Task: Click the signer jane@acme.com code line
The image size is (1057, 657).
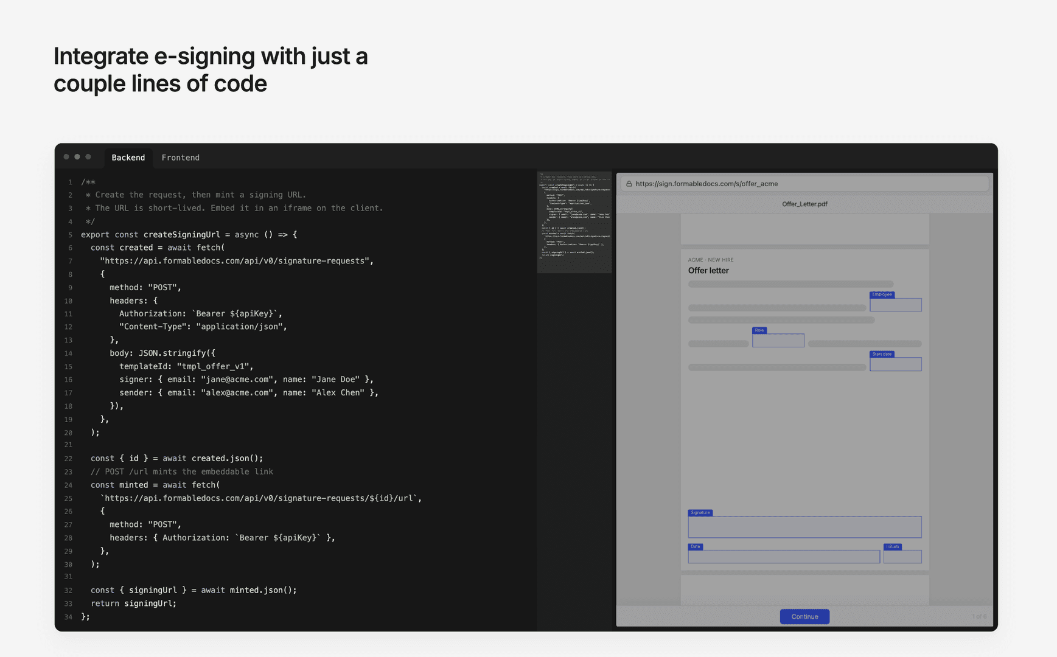Action: [246, 380]
